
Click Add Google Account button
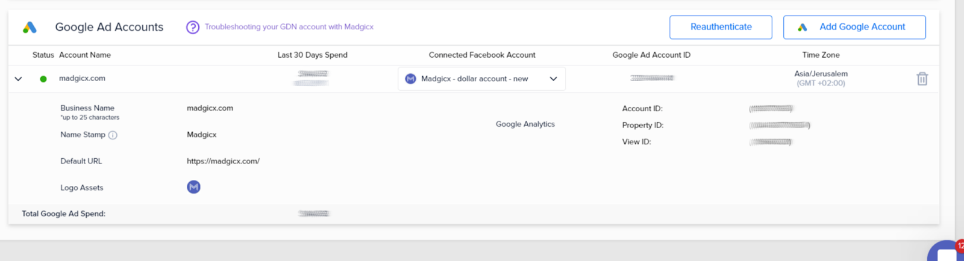click(854, 27)
